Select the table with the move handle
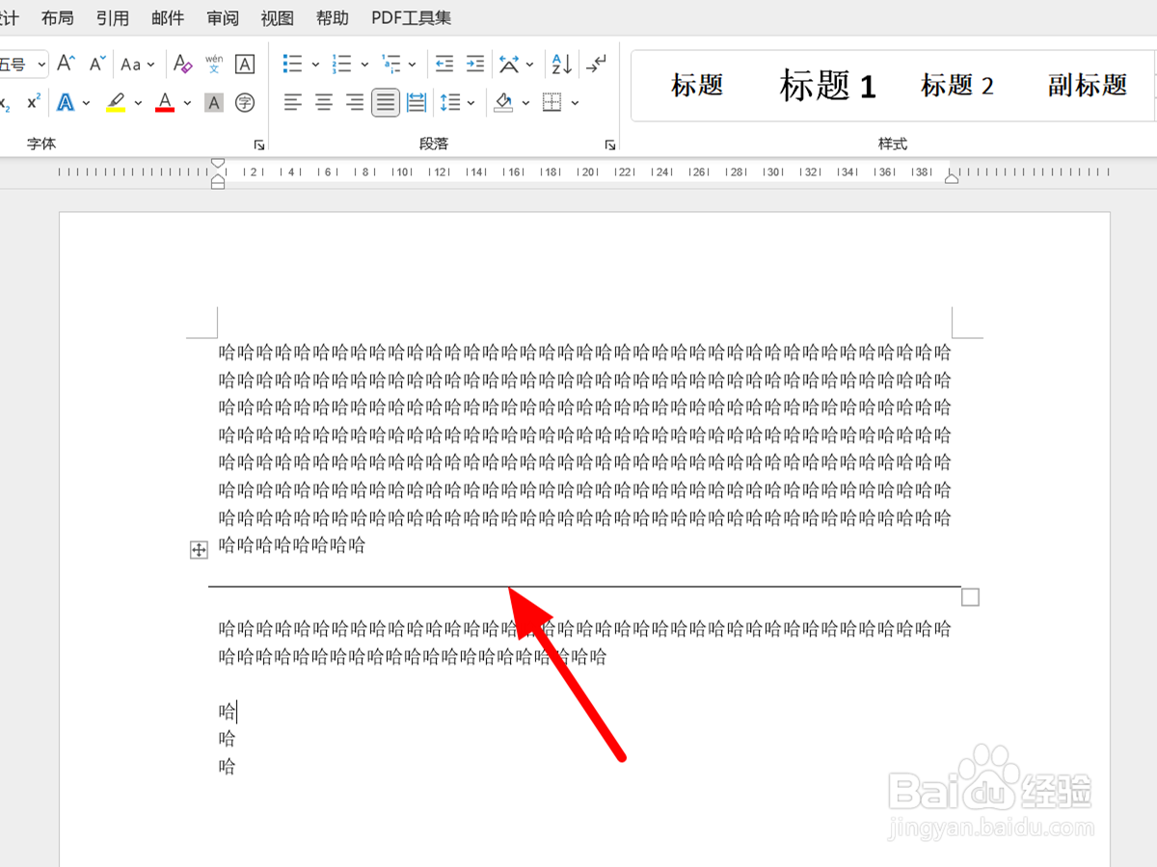Viewport: 1157px width, 867px height. pos(199,550)
